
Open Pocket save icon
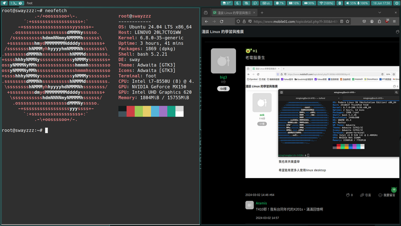(x=364, y=22)
